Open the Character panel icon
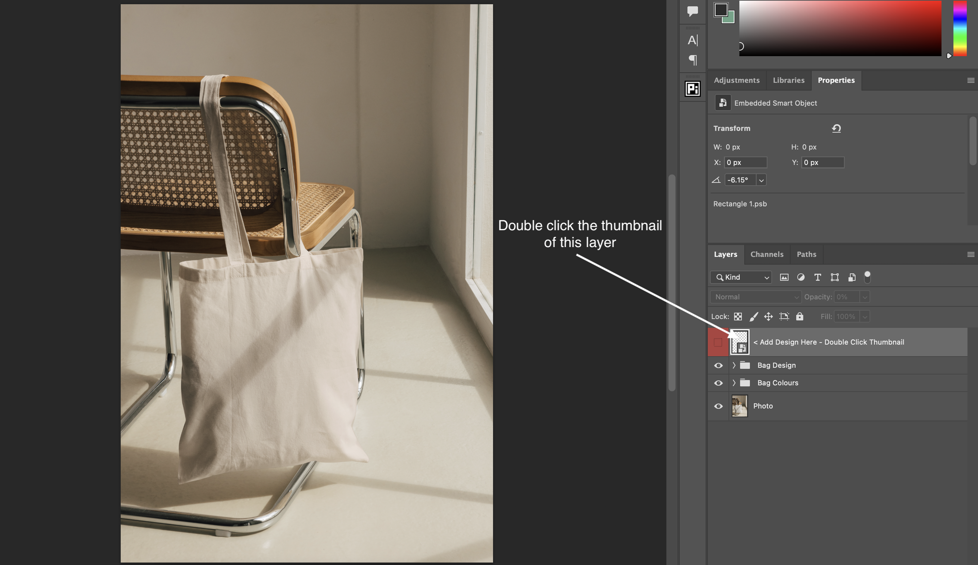Screen dimensions: 978x565 [692, 40]
